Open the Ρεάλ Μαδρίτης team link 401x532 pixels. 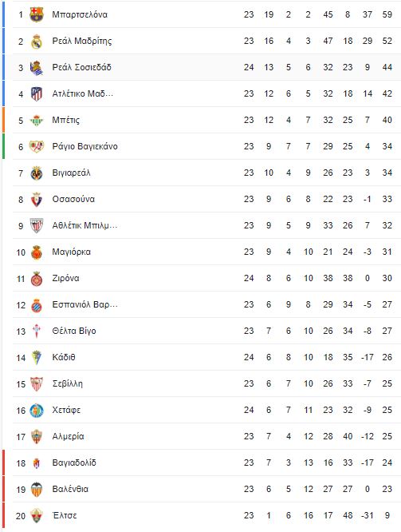(x=81, y=41)
